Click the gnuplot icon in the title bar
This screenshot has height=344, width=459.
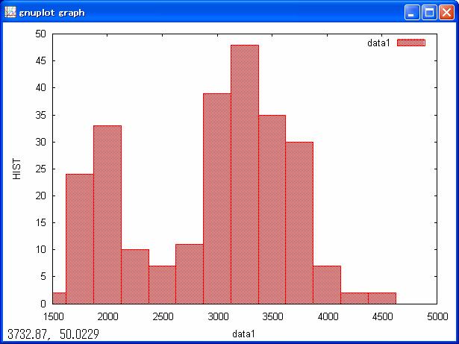pos(10,12)
